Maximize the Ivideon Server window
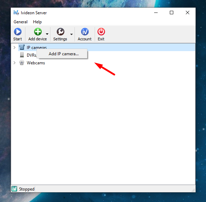This screenshot has width=206, height=202. (x=172, y=13)
